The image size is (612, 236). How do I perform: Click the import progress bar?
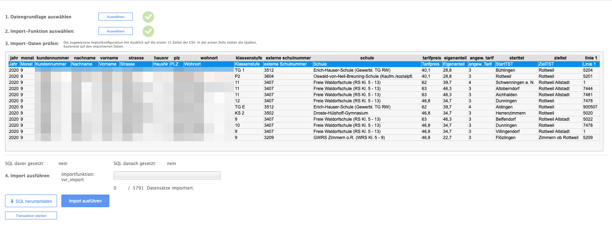[167, 175]
